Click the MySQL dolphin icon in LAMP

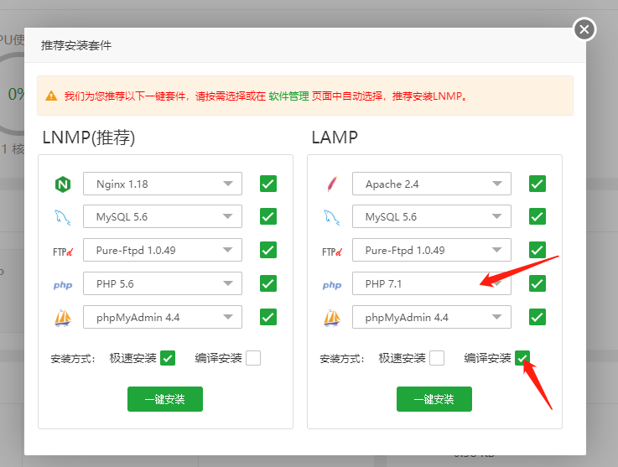(x=331, y=217)
